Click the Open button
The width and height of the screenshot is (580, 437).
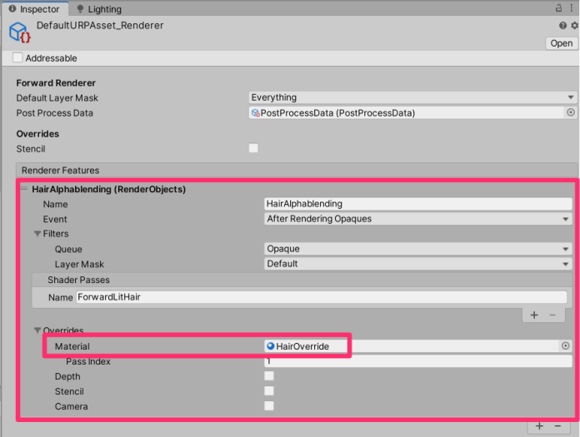561,43
